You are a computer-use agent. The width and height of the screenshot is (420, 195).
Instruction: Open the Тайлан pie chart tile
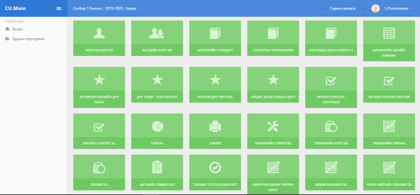pyautogui.click(x=157, y=132)
